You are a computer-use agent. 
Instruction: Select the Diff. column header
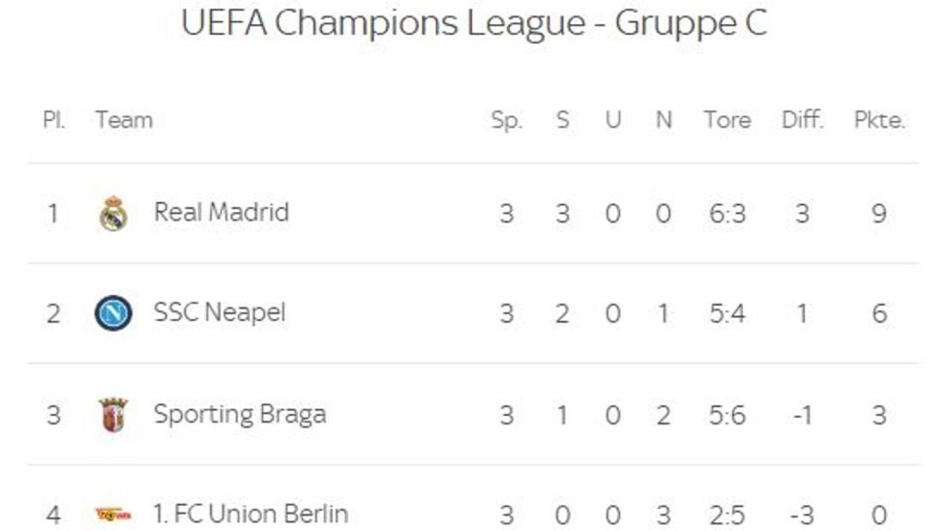point(803,120)
